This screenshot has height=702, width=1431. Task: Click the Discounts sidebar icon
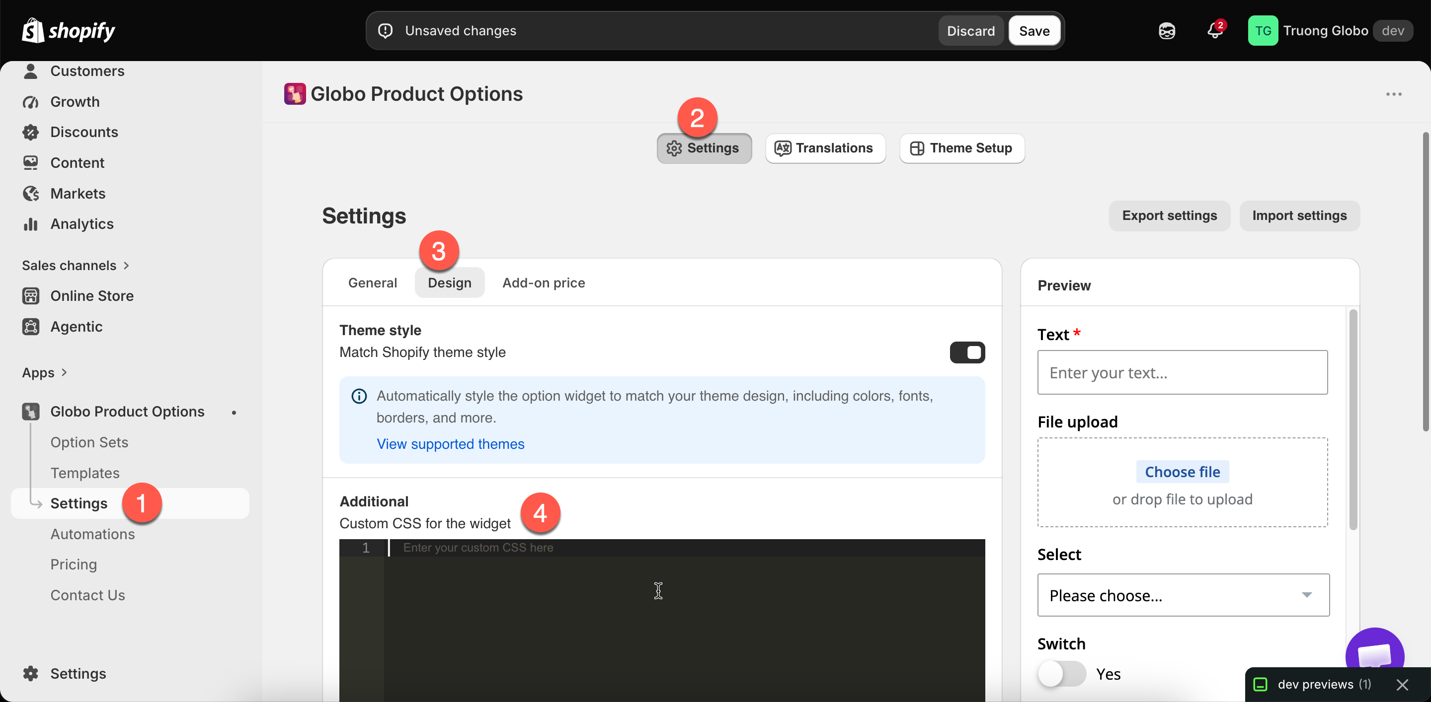(30, 132)
